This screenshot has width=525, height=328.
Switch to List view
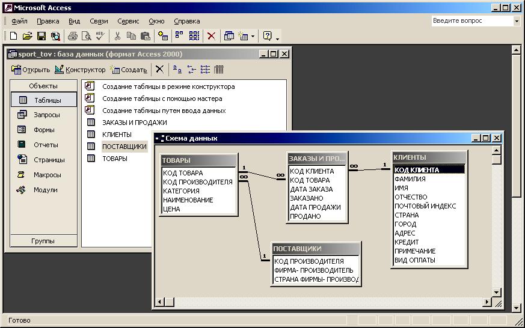(x=205, y=69)
